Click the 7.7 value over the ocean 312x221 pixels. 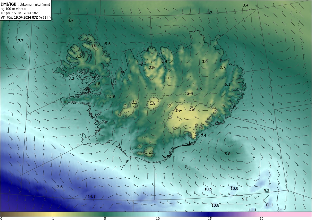click(x=21, y=41)
